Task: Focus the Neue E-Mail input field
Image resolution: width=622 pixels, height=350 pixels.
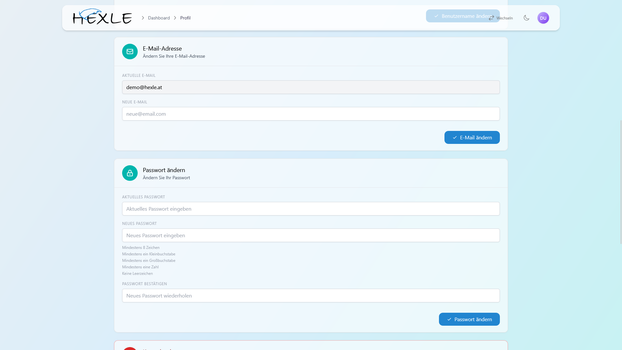Action: click(311, 114)
